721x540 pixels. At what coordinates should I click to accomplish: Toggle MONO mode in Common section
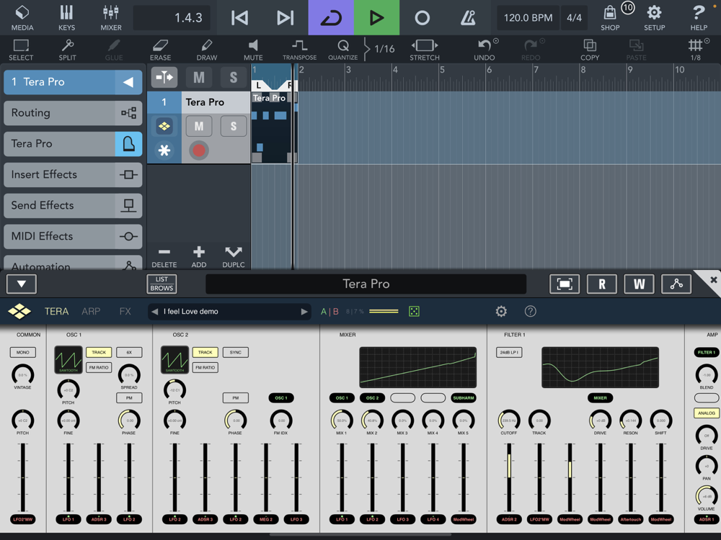click(x=22, y=352)
